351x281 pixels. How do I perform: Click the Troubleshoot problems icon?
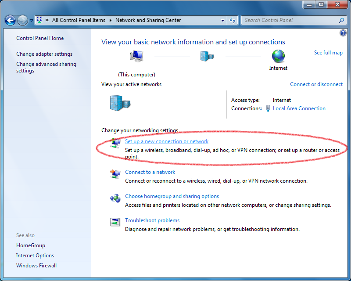[115, 222]
